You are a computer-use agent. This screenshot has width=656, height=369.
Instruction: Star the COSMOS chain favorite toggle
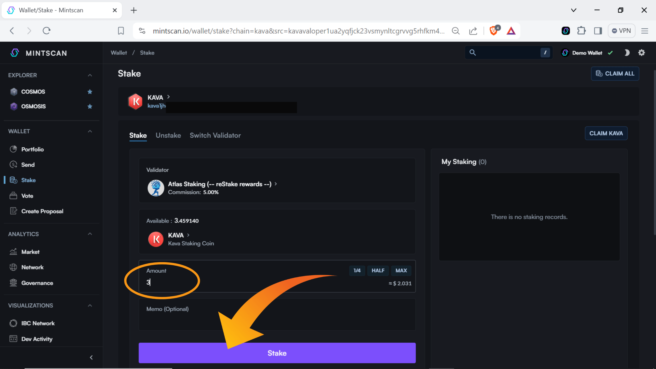[x=90, y=92]
